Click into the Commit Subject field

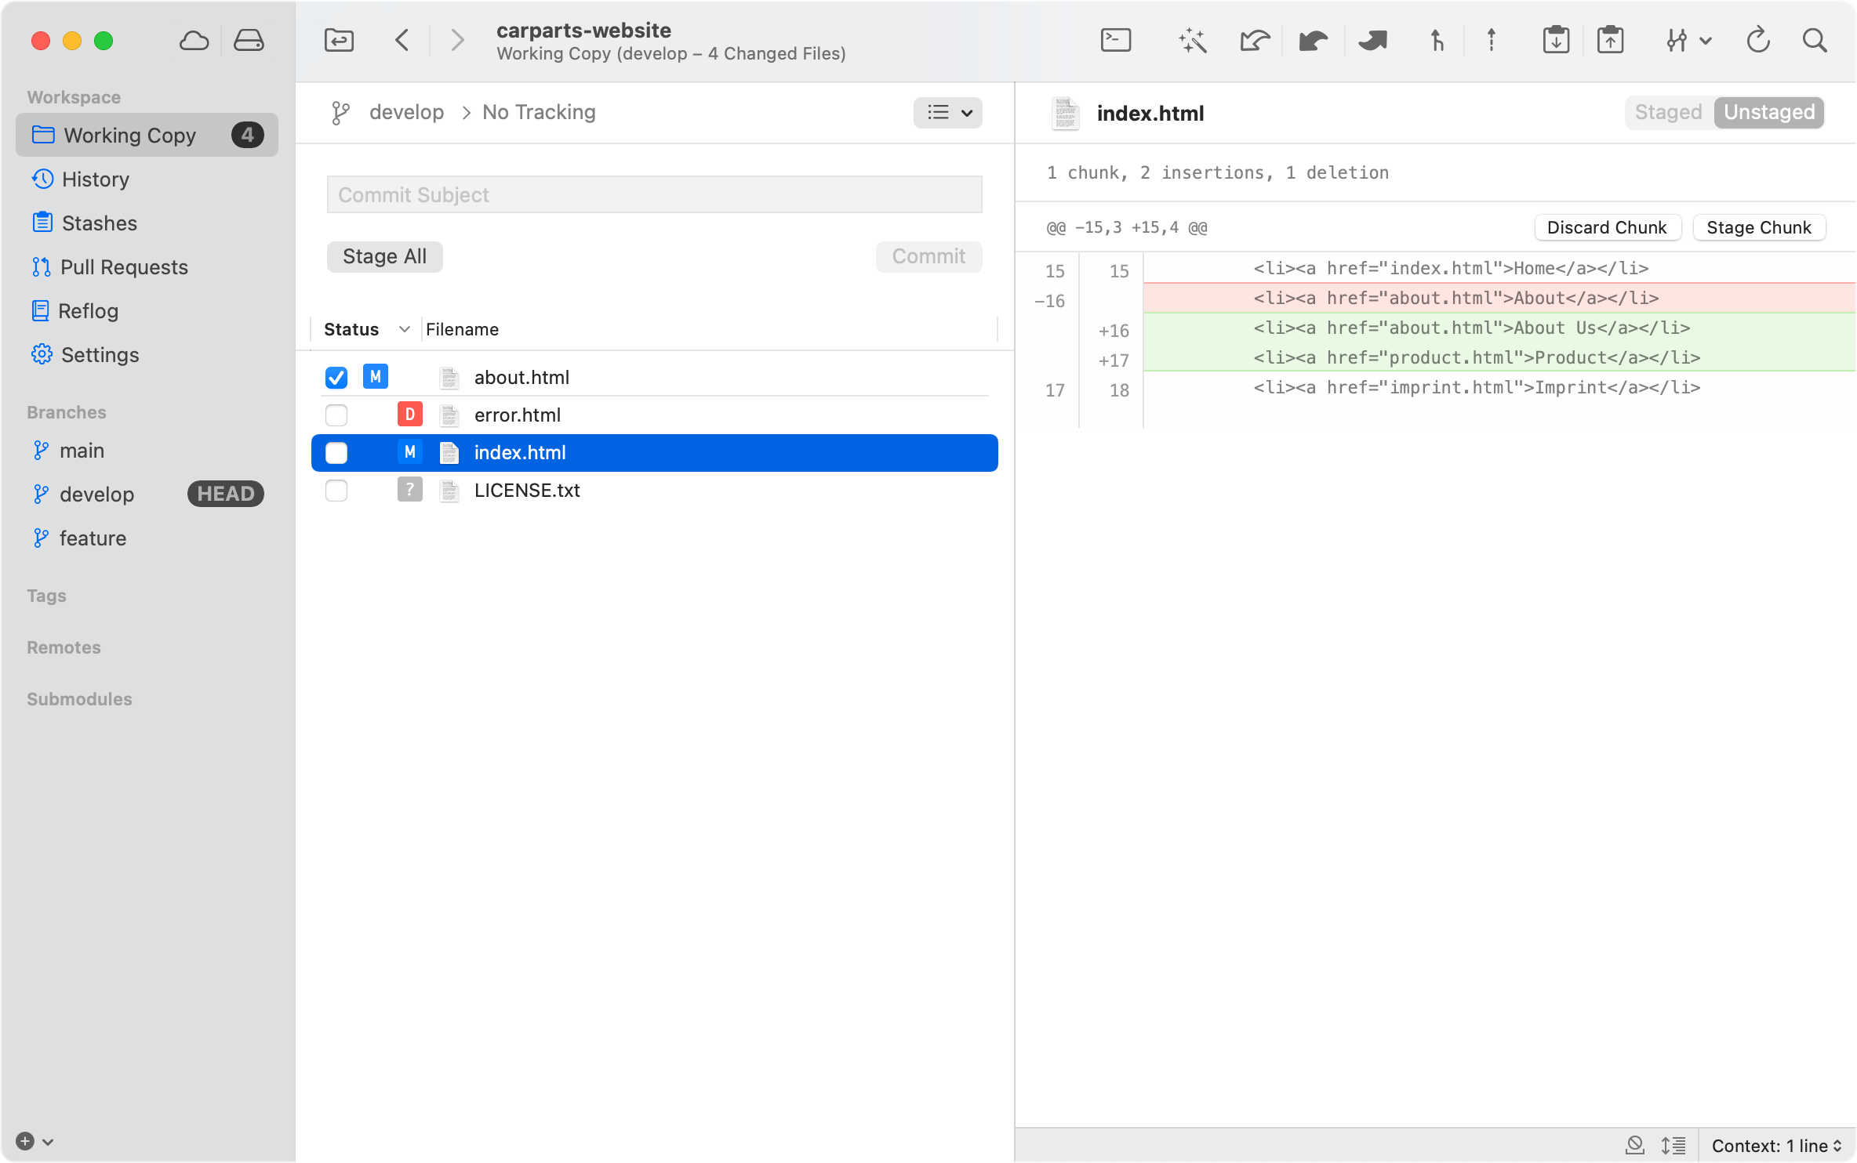pos(654,194)
